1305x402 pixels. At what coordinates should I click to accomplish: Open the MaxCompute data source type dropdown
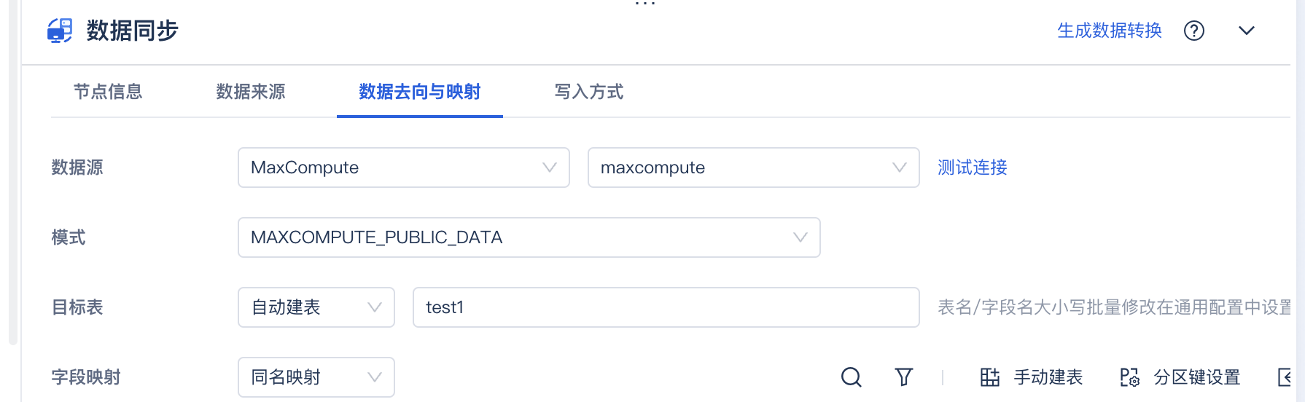click(403, 167)
